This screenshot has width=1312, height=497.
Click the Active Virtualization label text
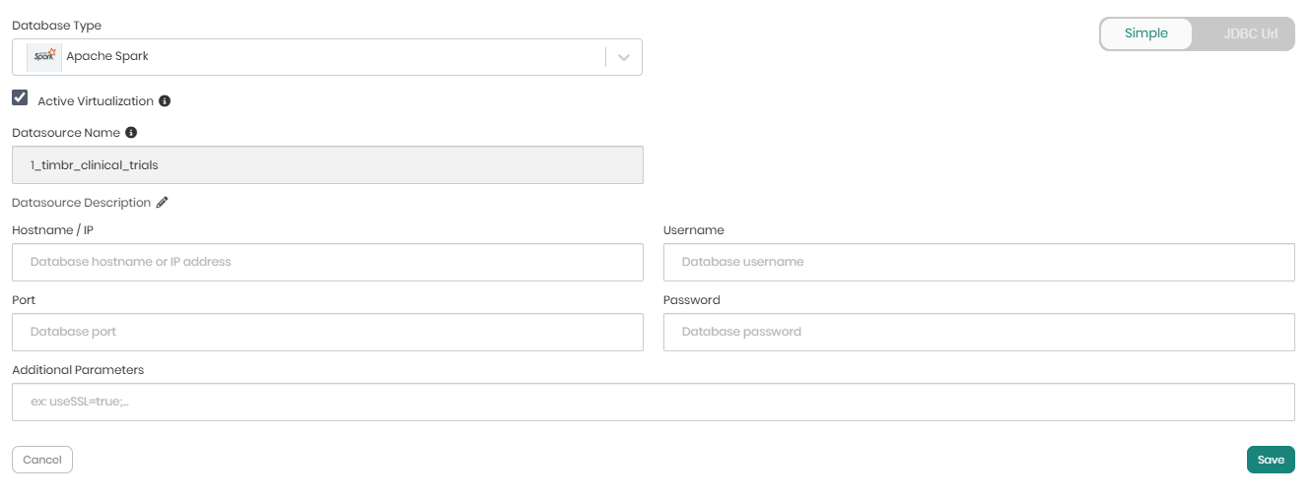96,101
